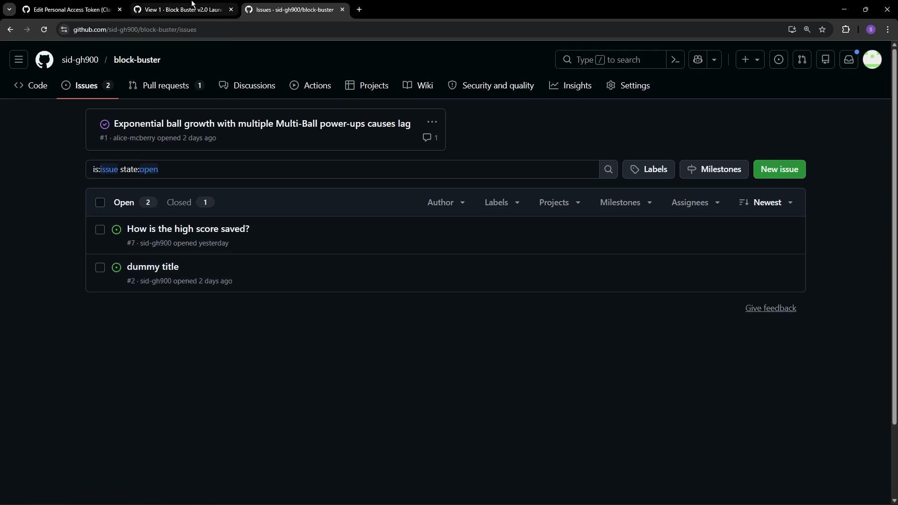This screenshot has height=505, width=898.
Task: Close the Issues browser tab
Action: point(342,9)
